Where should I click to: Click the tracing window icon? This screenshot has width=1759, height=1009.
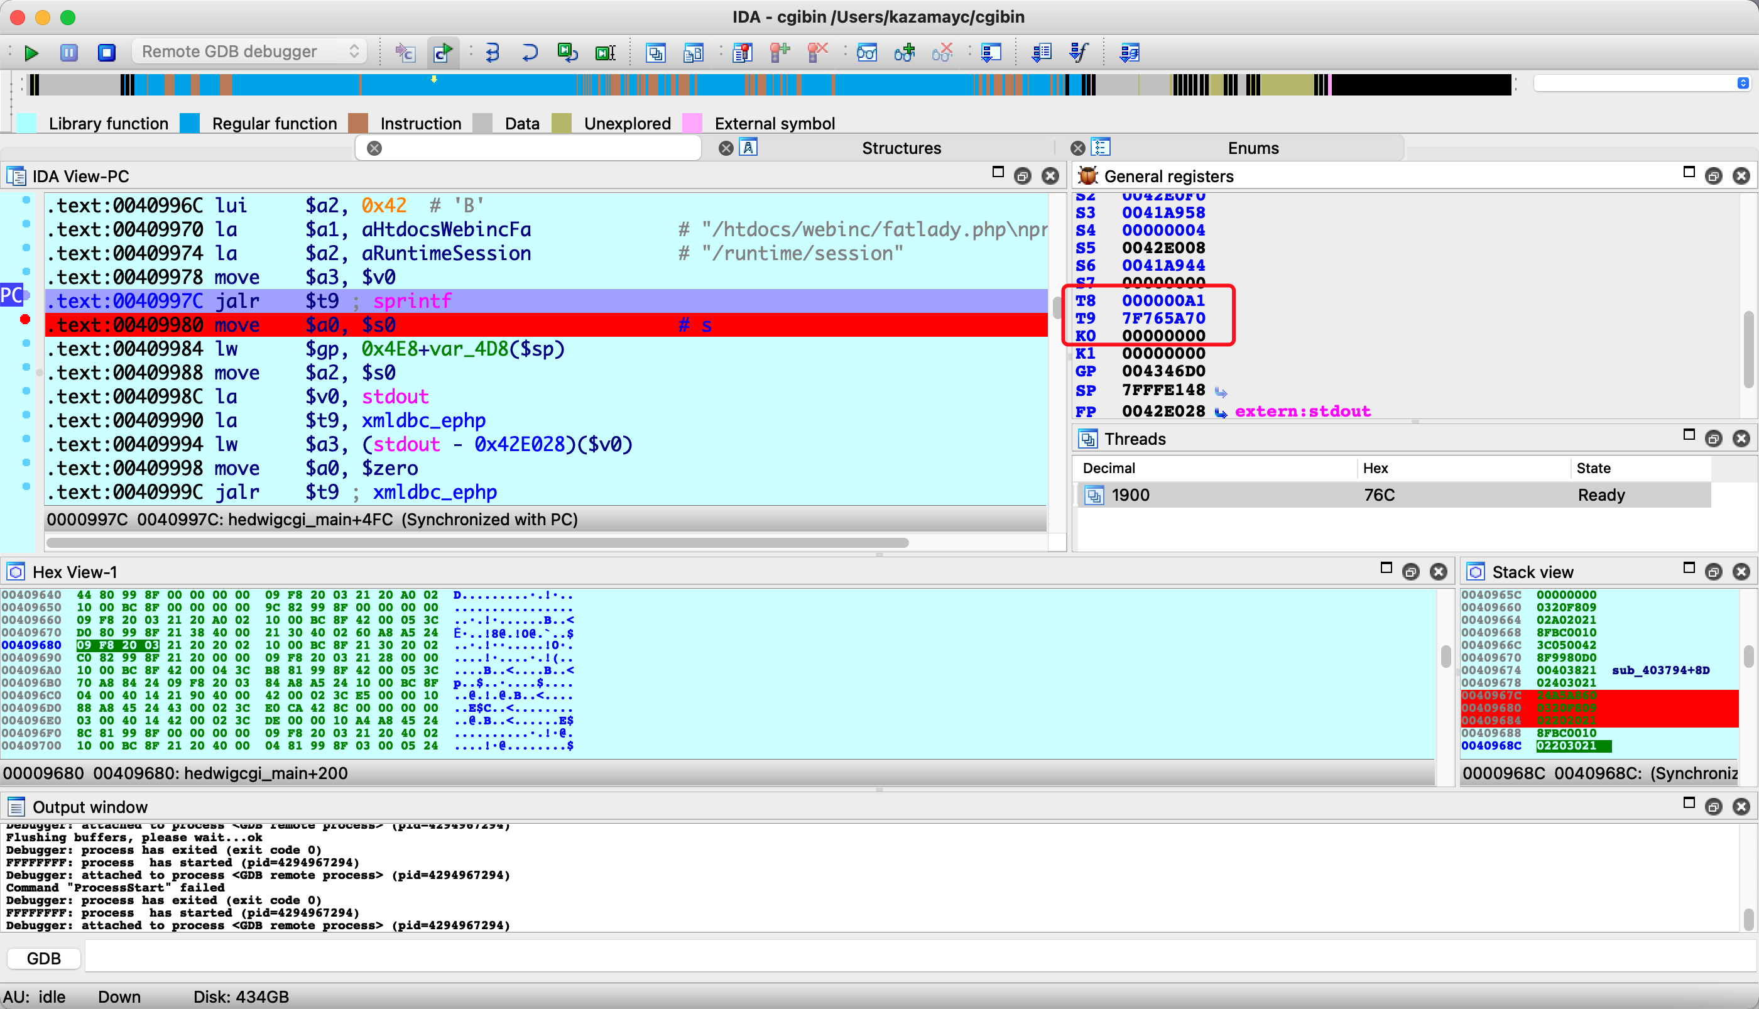(1042, 53)
